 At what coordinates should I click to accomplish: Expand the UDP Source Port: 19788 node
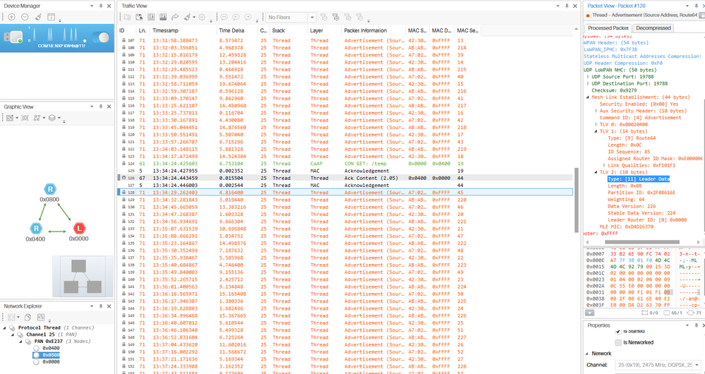click(x=588, y=77)
